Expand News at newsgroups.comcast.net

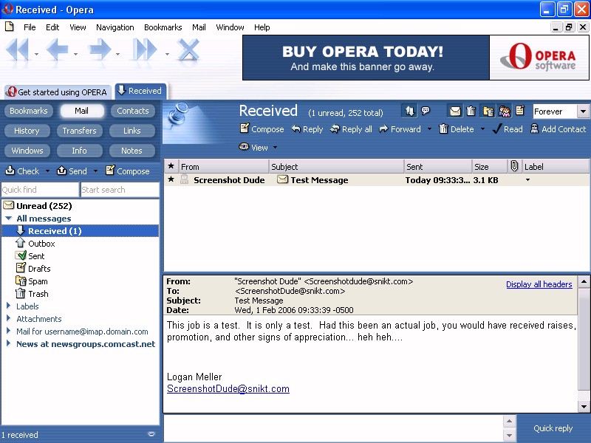point(8,343)
